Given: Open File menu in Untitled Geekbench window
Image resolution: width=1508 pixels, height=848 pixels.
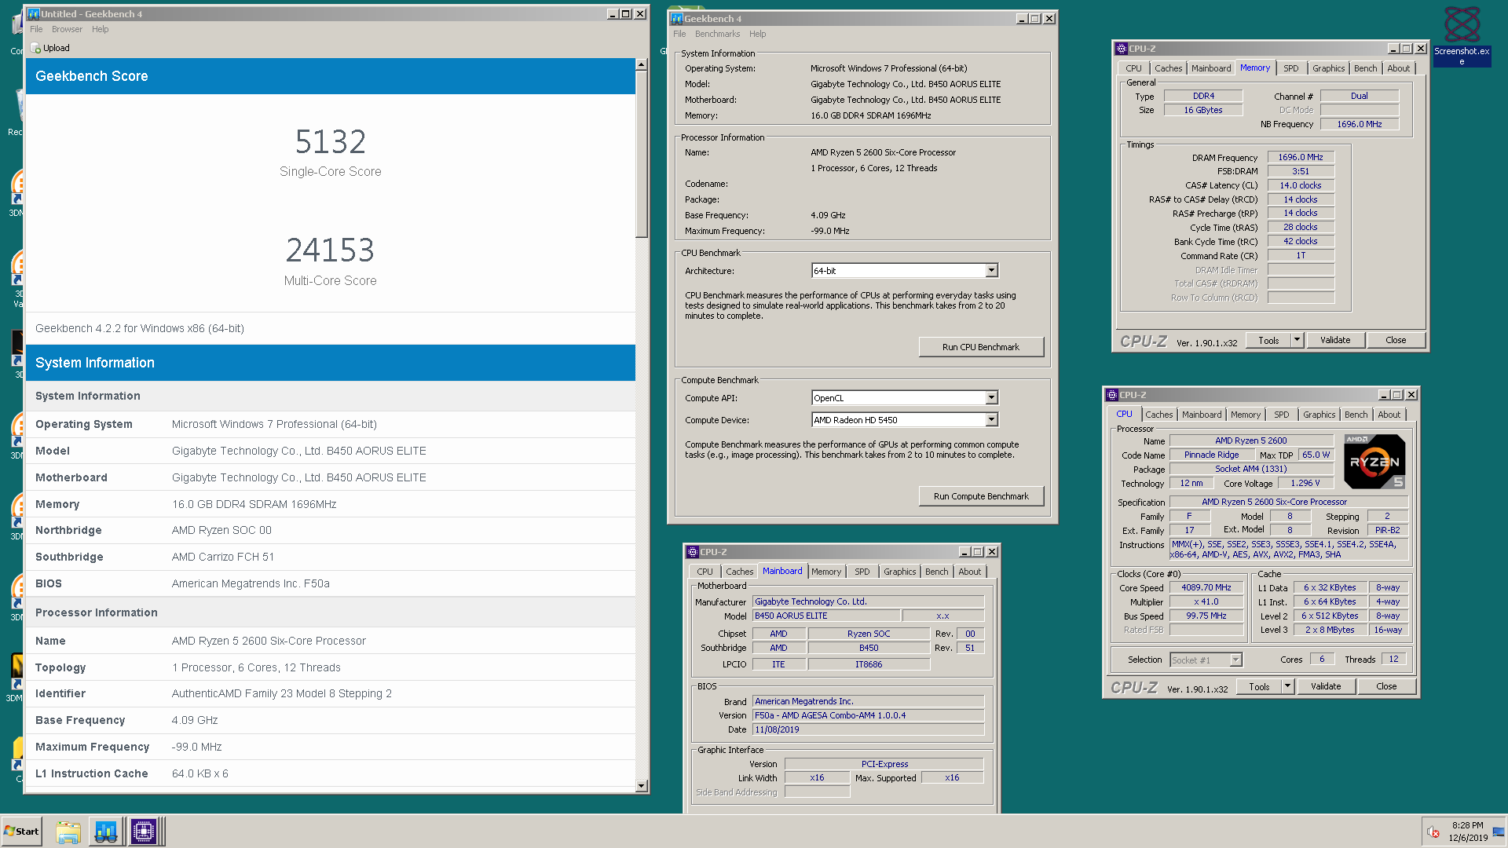Looking at the screenshot, I should (36, 29).
